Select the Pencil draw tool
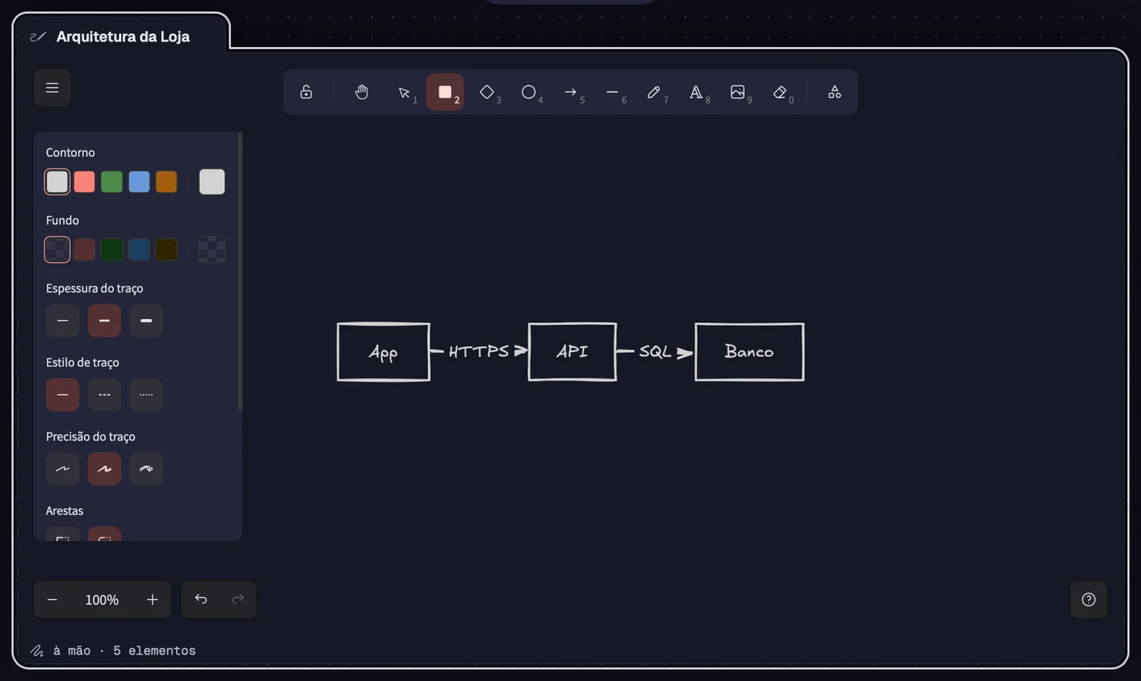Viewport: 1141px width, 681px height. (x=654, y=92)
